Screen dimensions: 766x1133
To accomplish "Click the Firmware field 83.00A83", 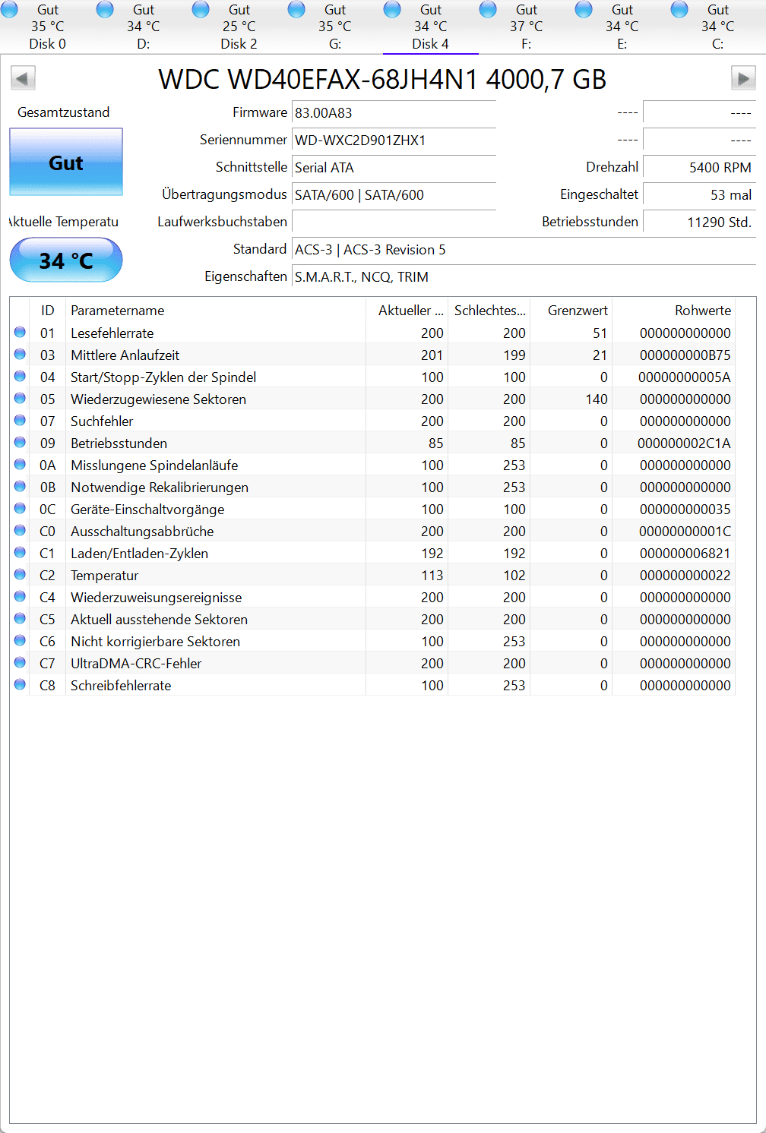I will [394, 112].
